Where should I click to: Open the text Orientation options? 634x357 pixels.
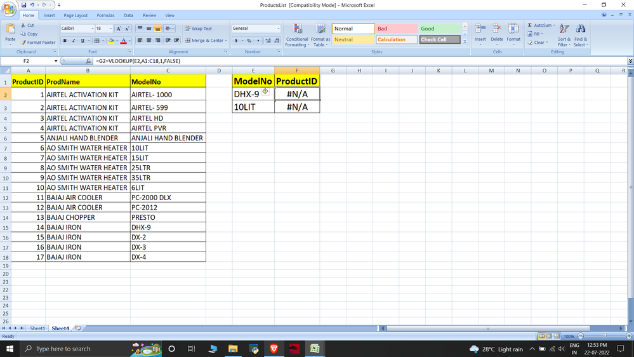pyautogui.click(x=169, y=29)
